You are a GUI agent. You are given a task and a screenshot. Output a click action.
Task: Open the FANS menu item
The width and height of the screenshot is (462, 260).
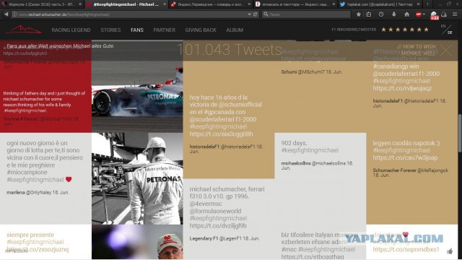(137, 30)
